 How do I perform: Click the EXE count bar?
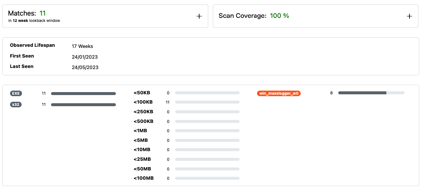83,94
